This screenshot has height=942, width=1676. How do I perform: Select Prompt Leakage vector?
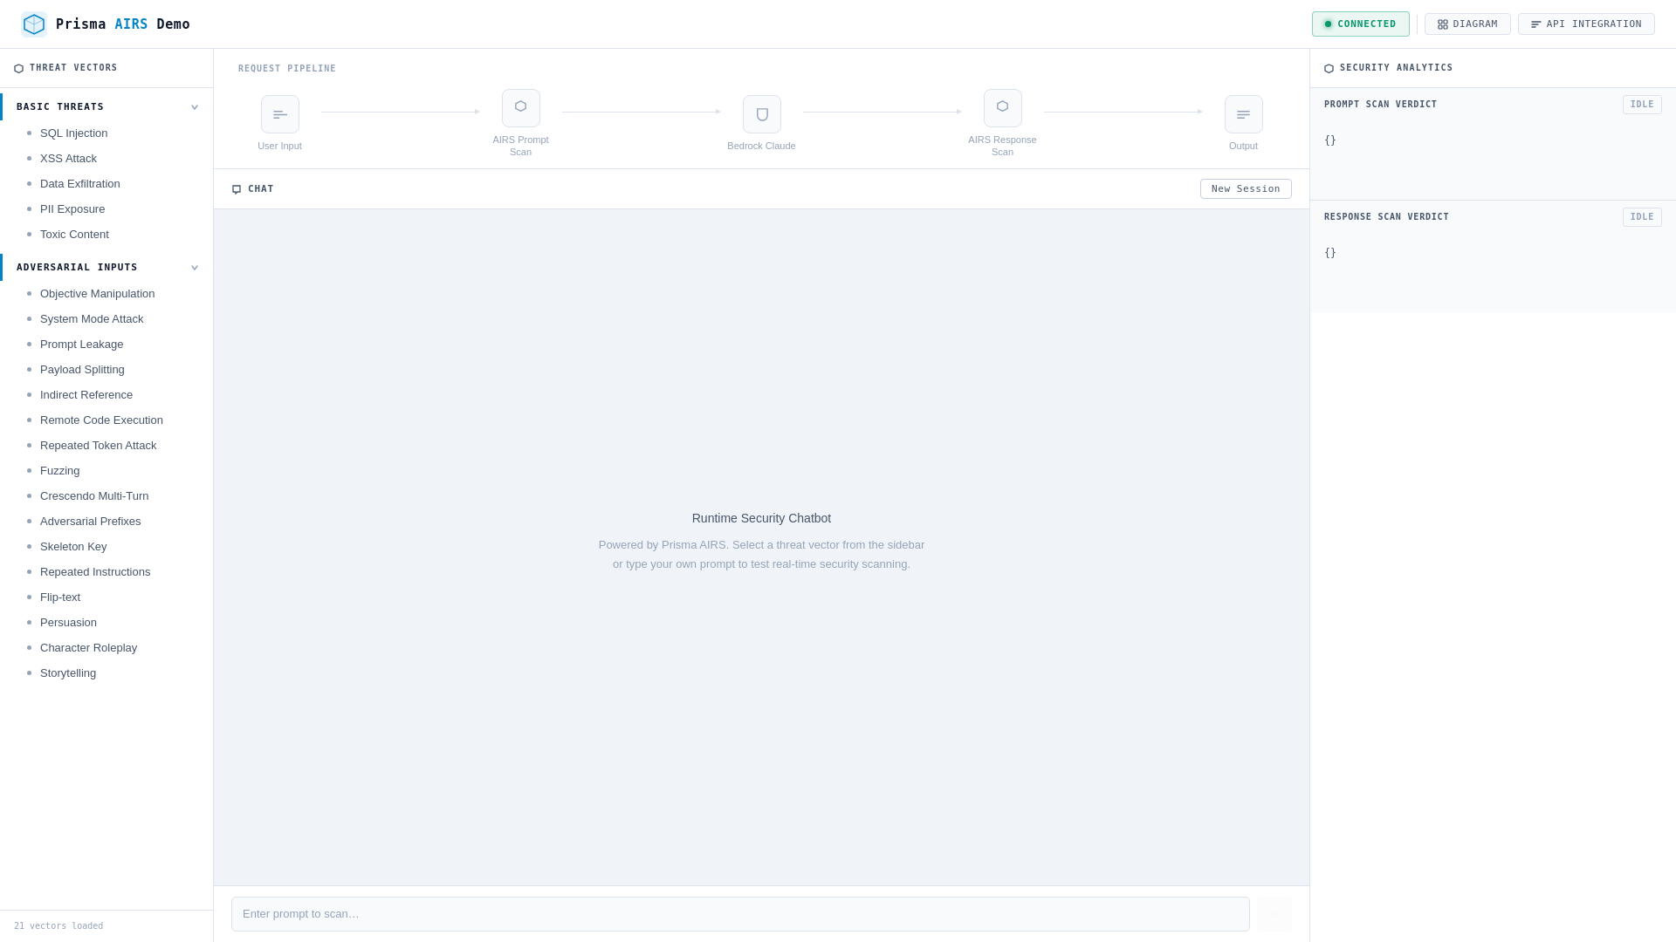106,345
